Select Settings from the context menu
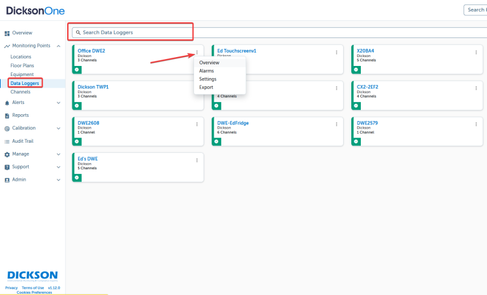 tap(208, 79)
